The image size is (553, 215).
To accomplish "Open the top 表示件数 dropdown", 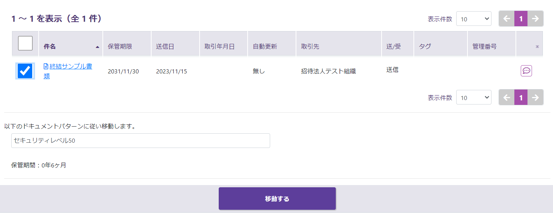I will pyautogui.click(x=473, y=19).
